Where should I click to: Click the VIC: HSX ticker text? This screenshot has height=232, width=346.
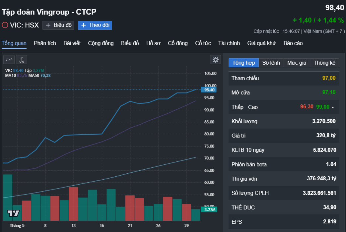[24, 25]
